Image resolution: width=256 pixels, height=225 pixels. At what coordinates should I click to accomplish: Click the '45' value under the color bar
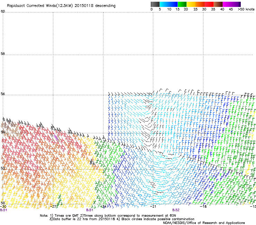click(231, 9)
